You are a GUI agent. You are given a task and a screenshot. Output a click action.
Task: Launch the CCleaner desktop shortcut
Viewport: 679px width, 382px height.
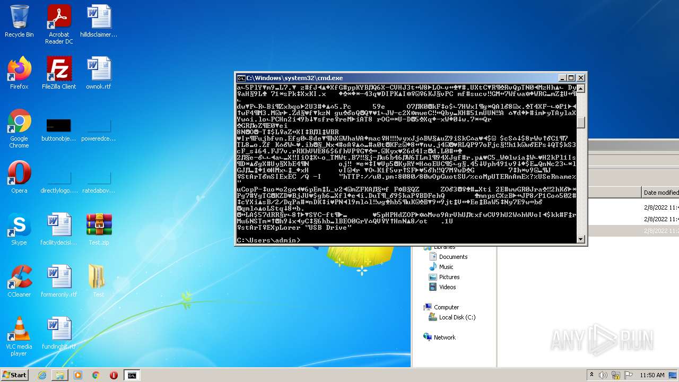[19, 281]
